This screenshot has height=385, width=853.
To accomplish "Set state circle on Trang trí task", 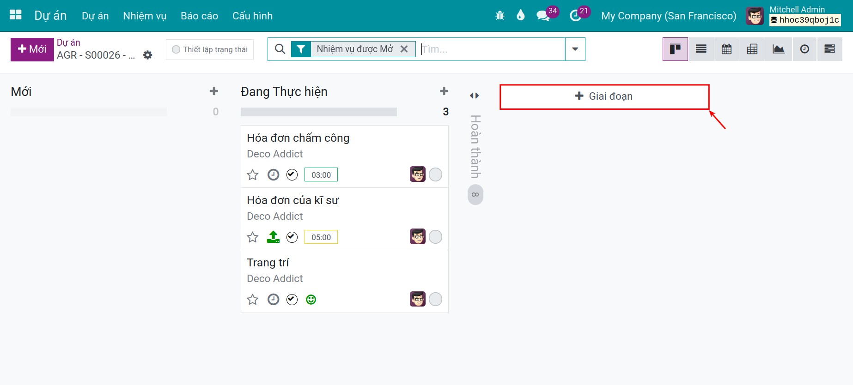I will [435, 299].
